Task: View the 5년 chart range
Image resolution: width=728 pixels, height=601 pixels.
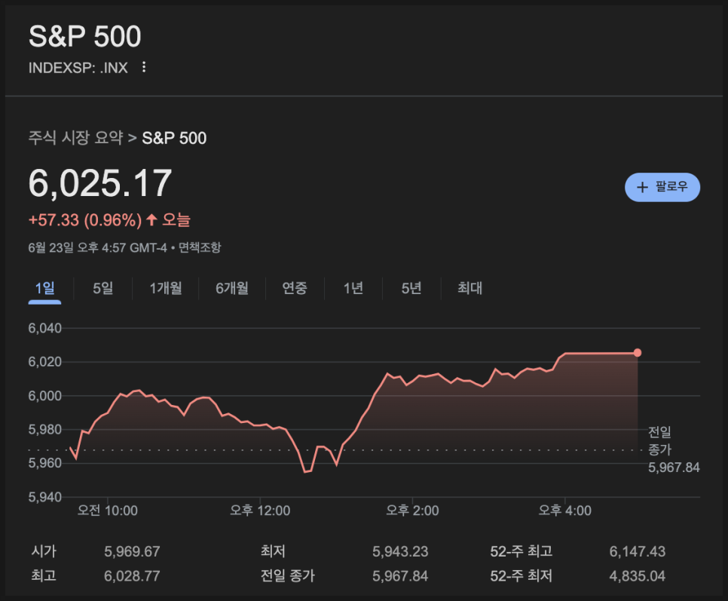Action: tap(411, 288)
